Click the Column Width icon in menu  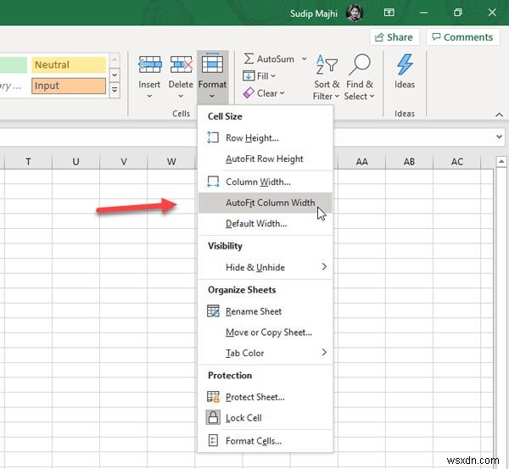[x=213, y=181]
